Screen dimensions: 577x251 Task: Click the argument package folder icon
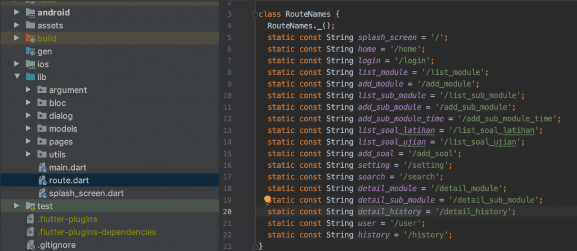tap(42, 89)
